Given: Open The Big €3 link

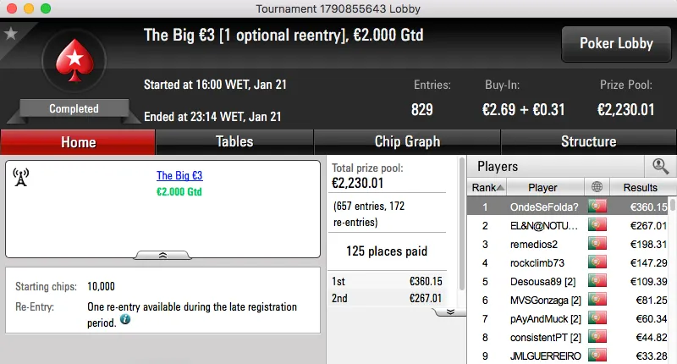Looking at the screenshot, I should 179,176.
